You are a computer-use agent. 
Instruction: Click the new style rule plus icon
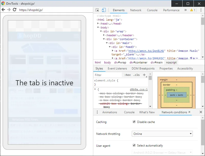pos(144,75)
